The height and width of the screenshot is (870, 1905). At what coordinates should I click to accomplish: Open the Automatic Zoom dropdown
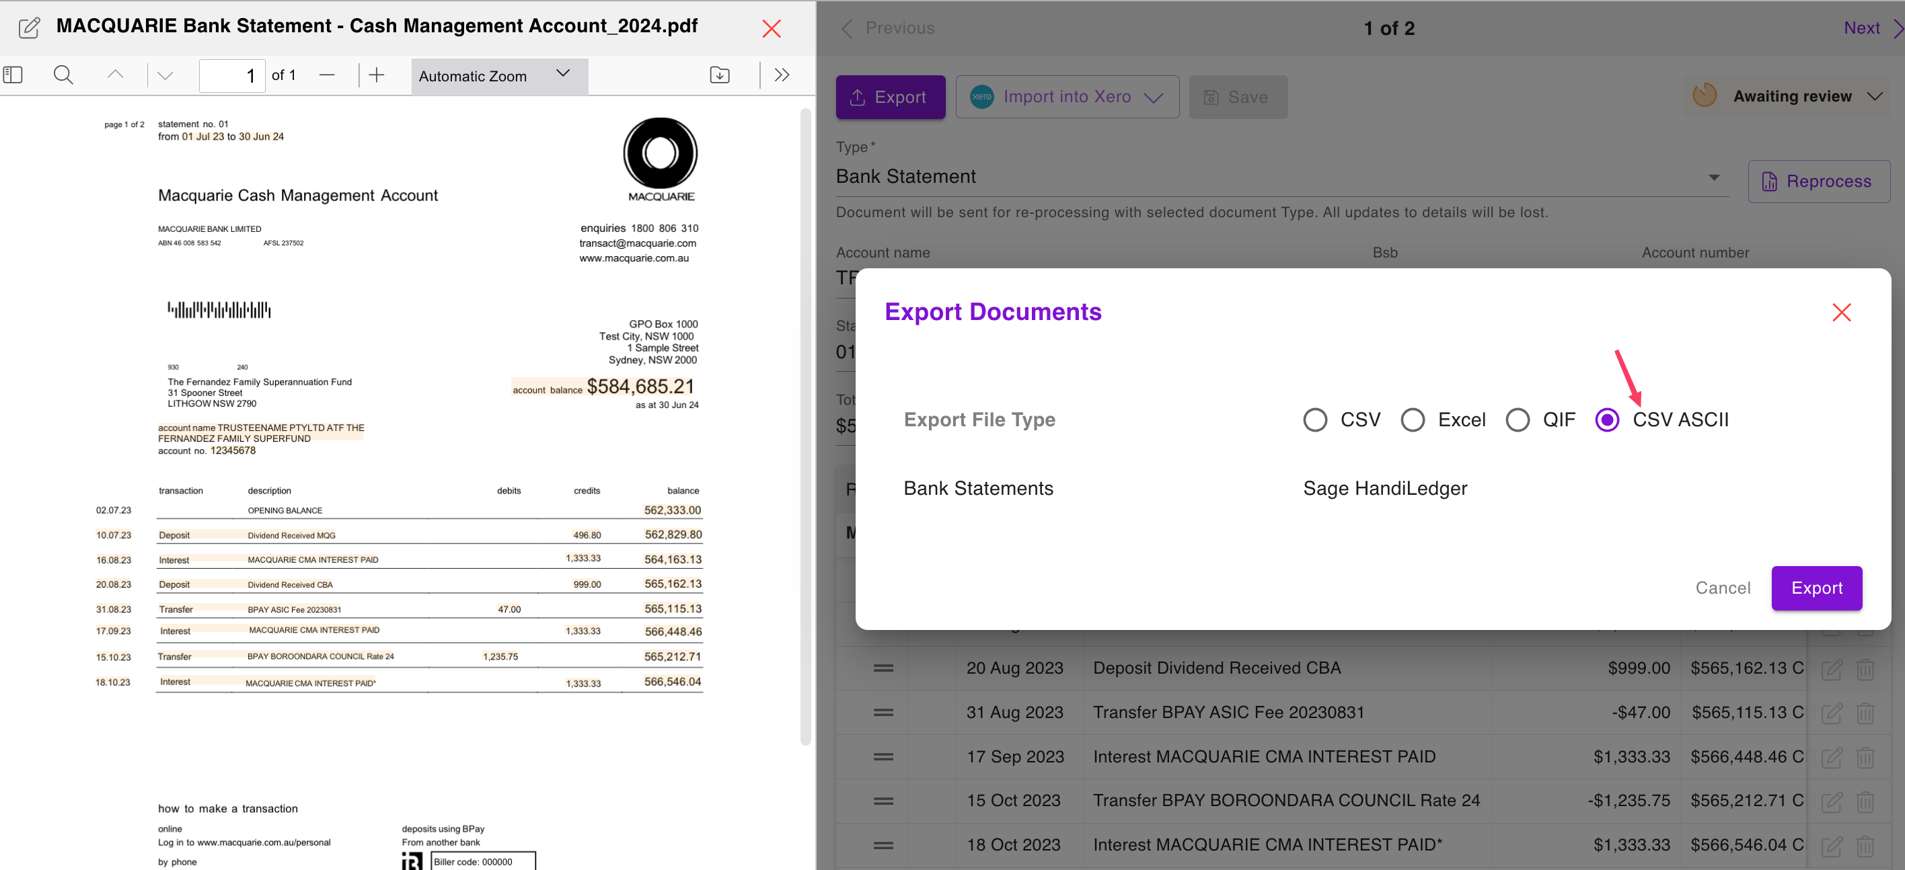click(499, 75)
